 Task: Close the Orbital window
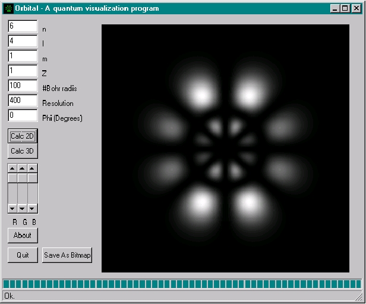pyautogui.click(x=356, y=9)
